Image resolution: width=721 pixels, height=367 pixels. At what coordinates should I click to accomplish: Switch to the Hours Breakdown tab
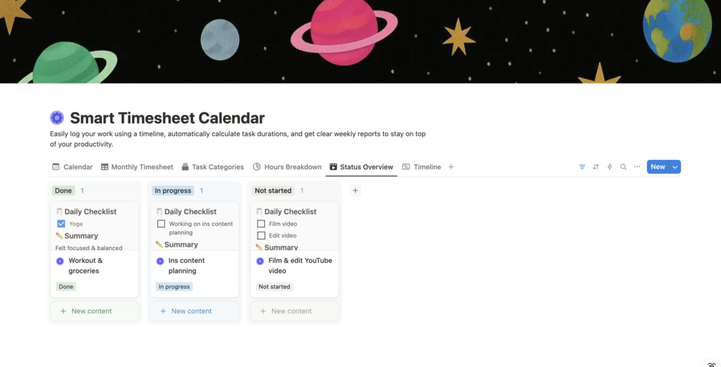(x=288, y=167)
